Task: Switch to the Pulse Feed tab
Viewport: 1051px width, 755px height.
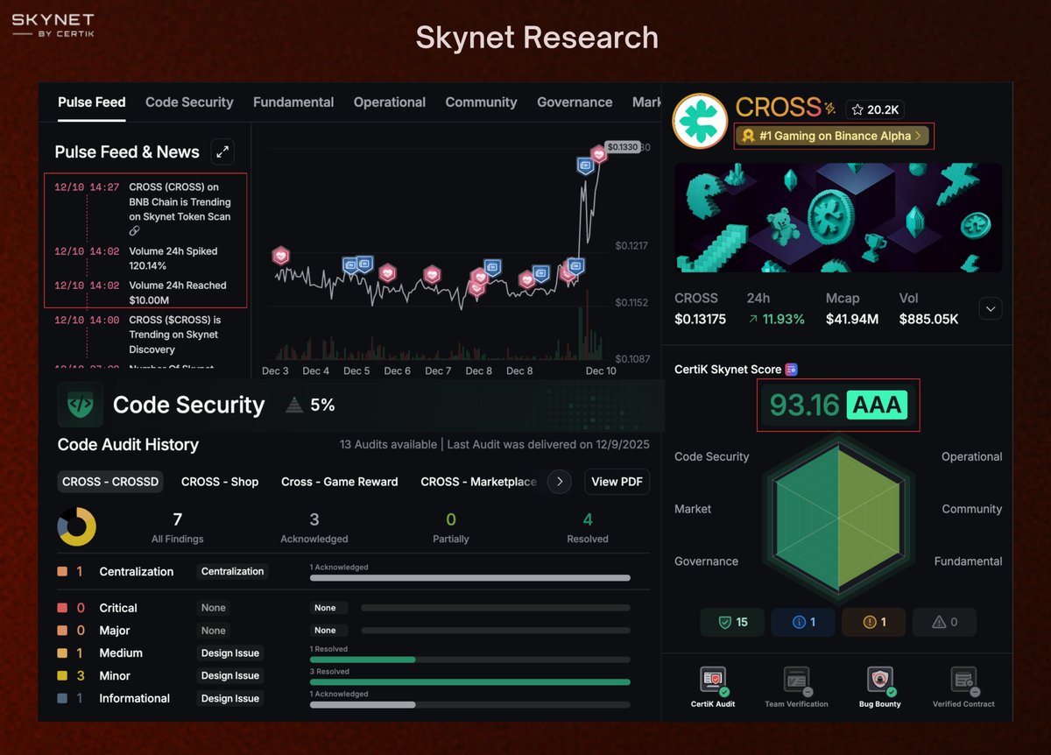Action: 92,102
